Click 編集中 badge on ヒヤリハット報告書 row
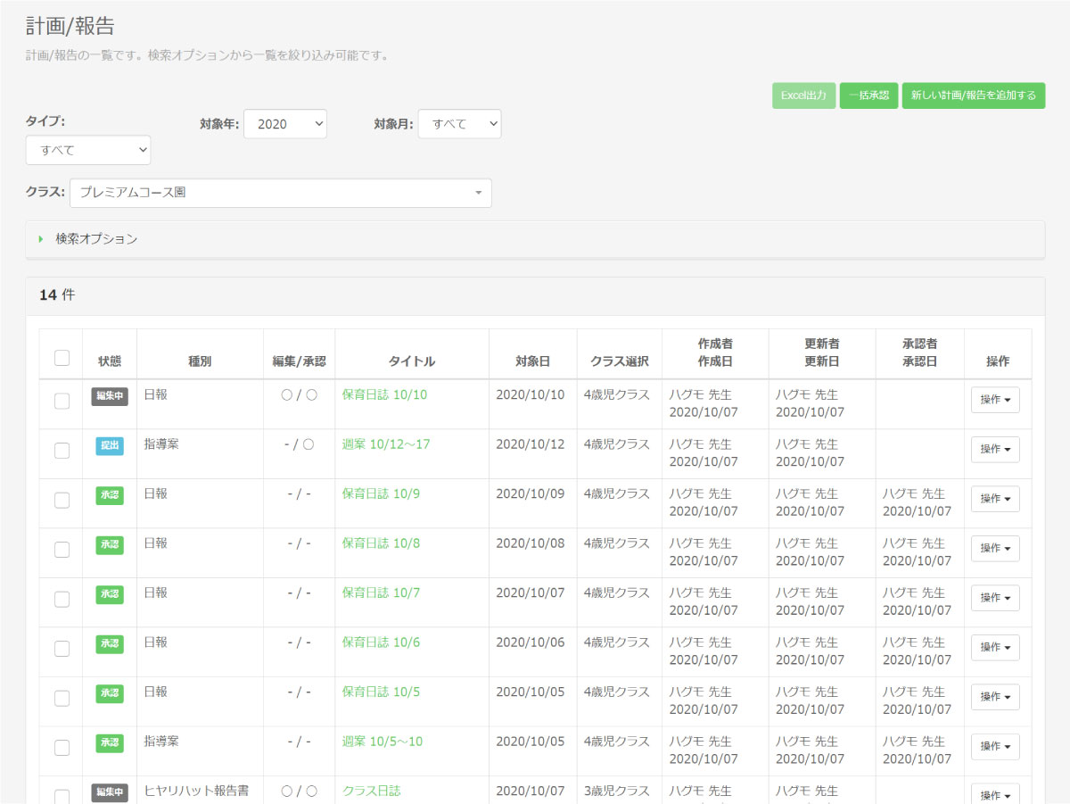Image resolution: width=1070 pixels, height=804 pixels. [110, 792]
